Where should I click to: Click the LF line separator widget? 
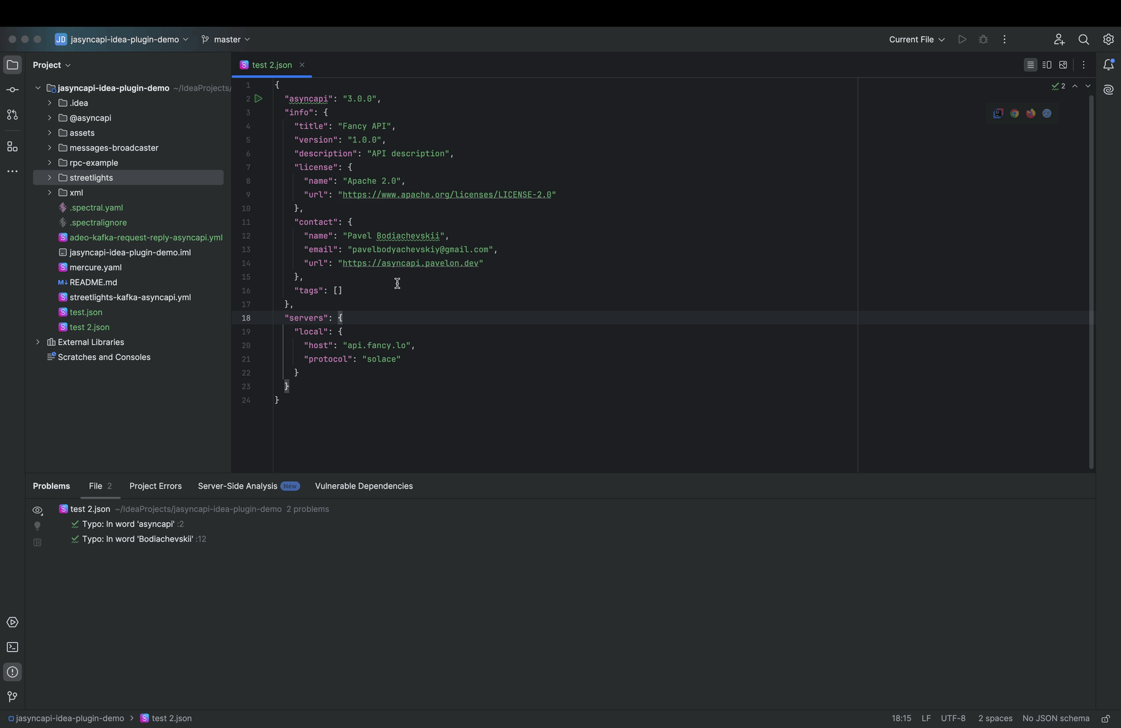point(926,719)
